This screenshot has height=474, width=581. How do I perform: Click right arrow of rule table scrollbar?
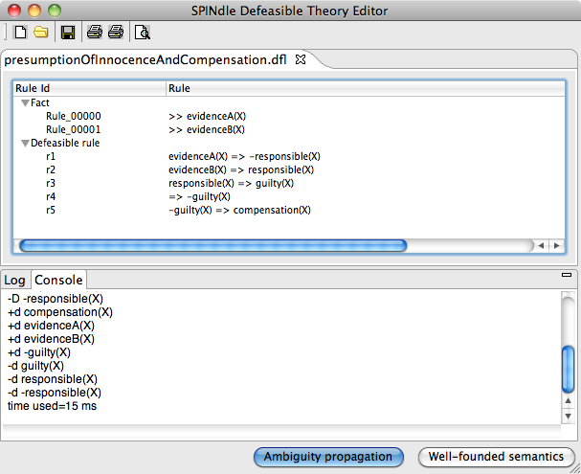556,245
